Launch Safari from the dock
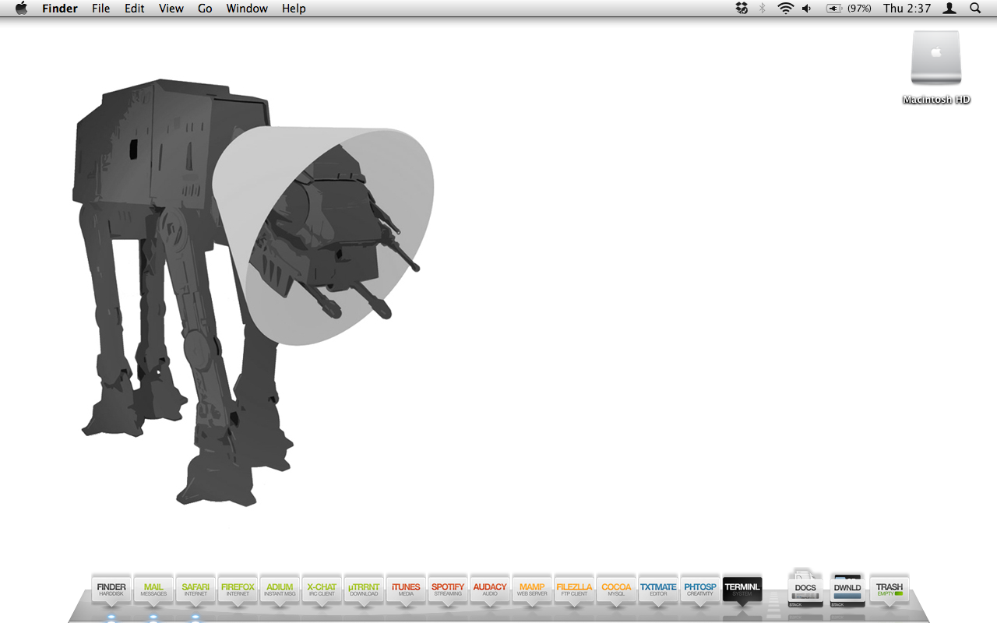Viewport: 997px width, 623px height. [x=196, y=590]
